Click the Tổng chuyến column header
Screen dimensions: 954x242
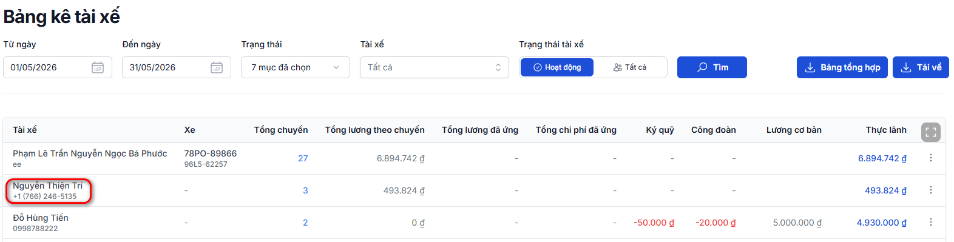(x=281, y=130)
